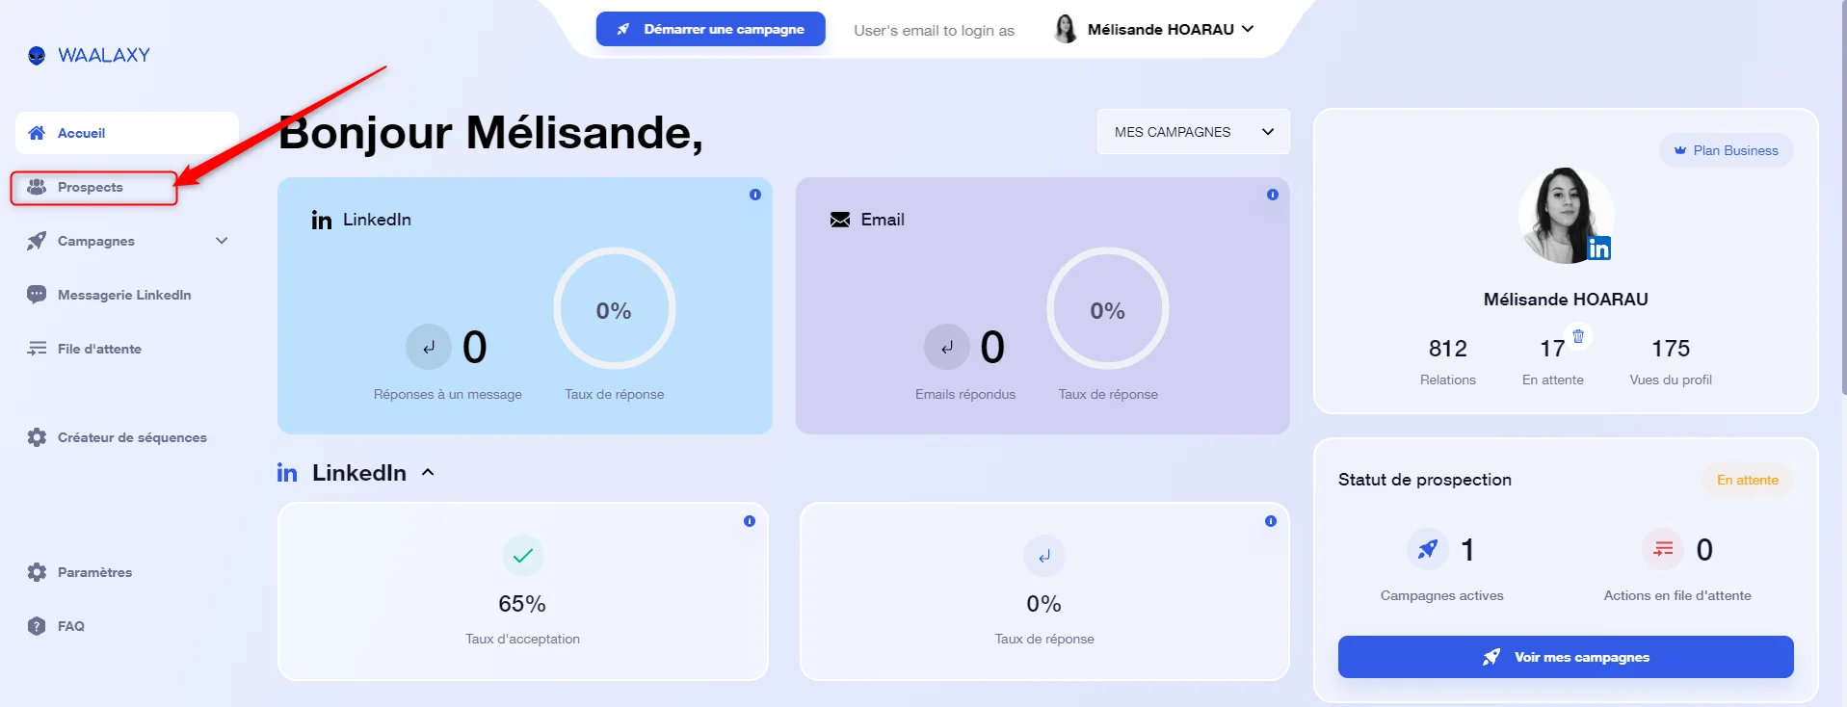Click the info icon on the LinkedIn card
The height and width of the screenshot is (707, 1847).
click(x=755, y=195)
